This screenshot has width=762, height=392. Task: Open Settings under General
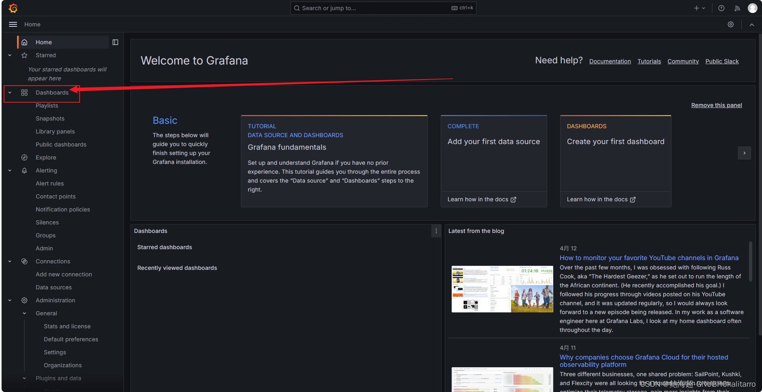[55, 352]
